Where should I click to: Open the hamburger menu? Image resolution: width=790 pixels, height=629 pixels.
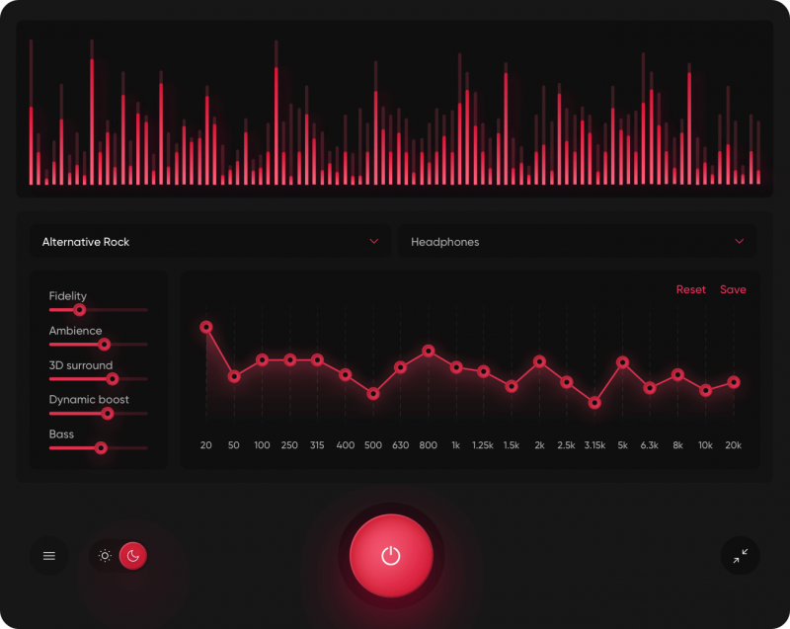point(48,555)
